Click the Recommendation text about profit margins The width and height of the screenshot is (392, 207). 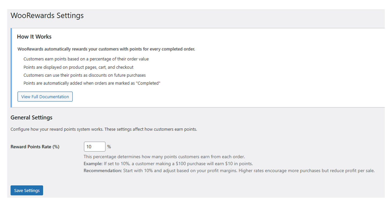click(229, 171)
